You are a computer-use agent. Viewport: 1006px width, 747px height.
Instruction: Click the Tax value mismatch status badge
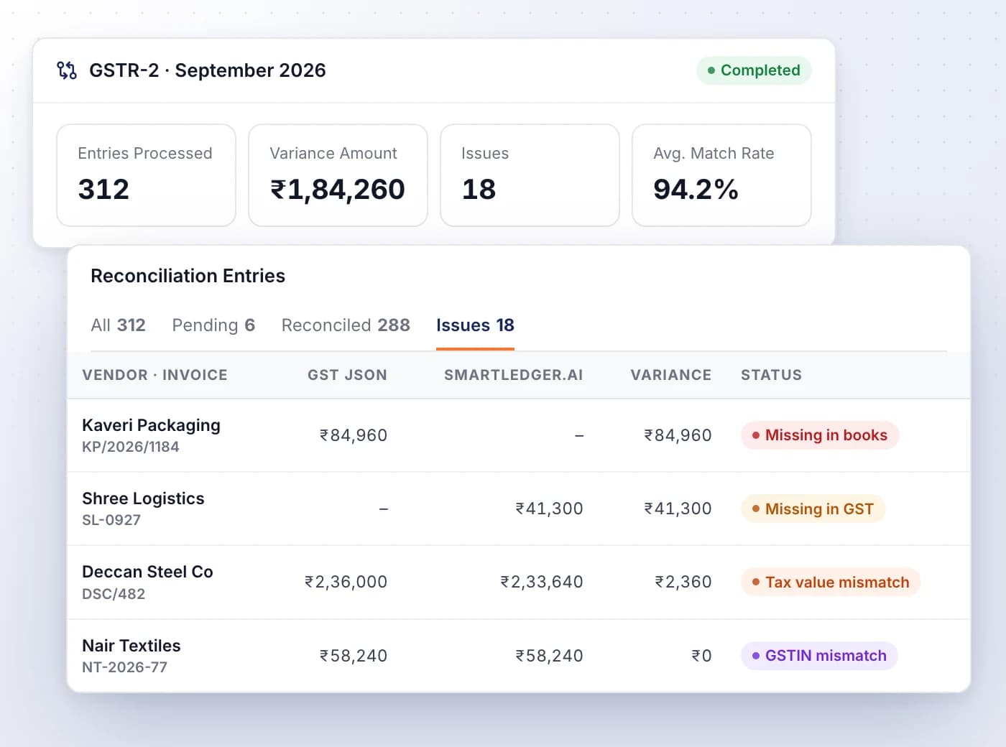tap(831, 583)
